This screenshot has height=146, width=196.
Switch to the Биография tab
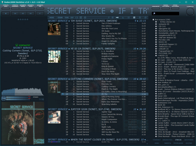pyautogui.click(x=189, y=140)
